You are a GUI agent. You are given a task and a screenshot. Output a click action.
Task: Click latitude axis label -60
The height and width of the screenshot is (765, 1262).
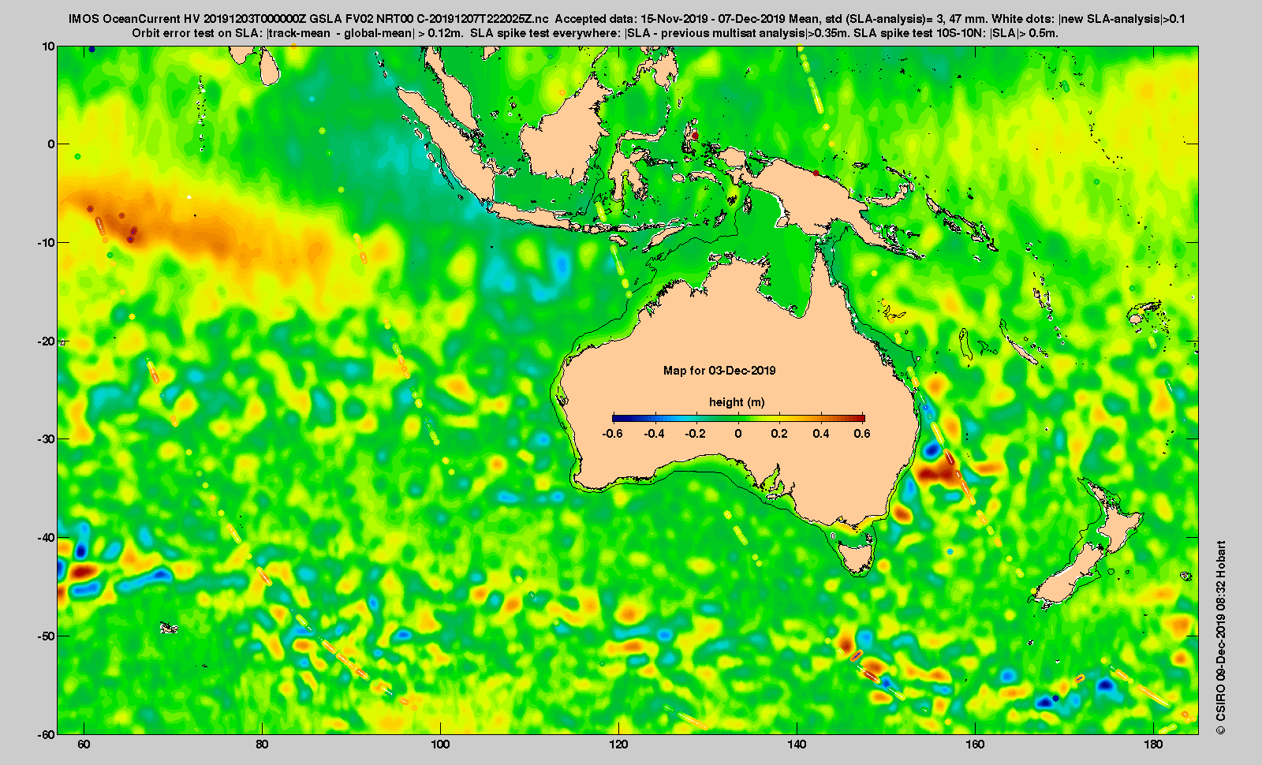pos(46,733)
